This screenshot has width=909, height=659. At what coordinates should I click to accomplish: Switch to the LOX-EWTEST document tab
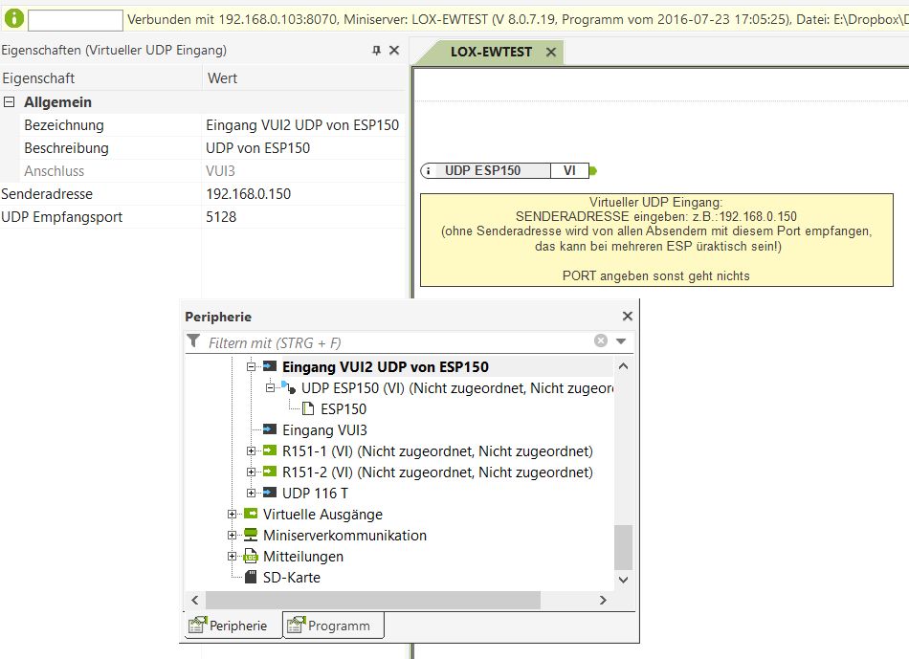(x=491, y=52)
